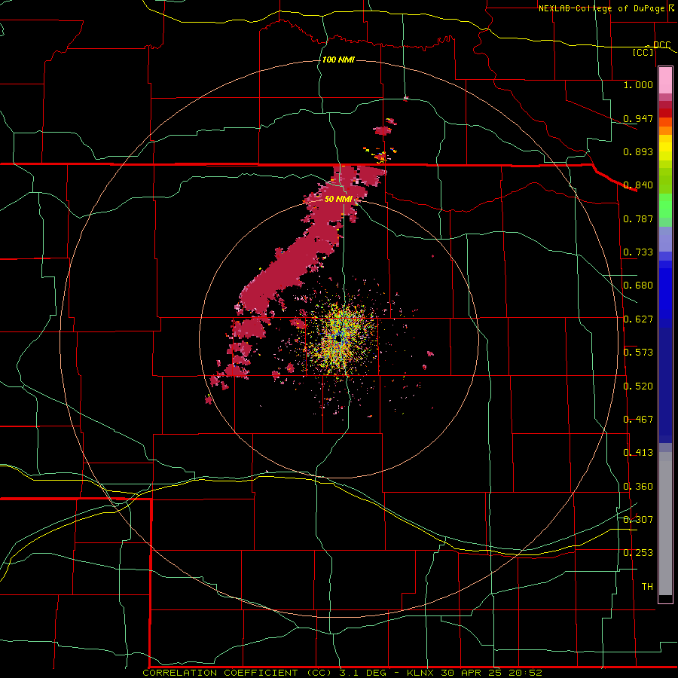Click the [CC] product label

pos(643,52)
